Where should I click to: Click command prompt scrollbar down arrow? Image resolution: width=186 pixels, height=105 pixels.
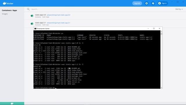162,87
